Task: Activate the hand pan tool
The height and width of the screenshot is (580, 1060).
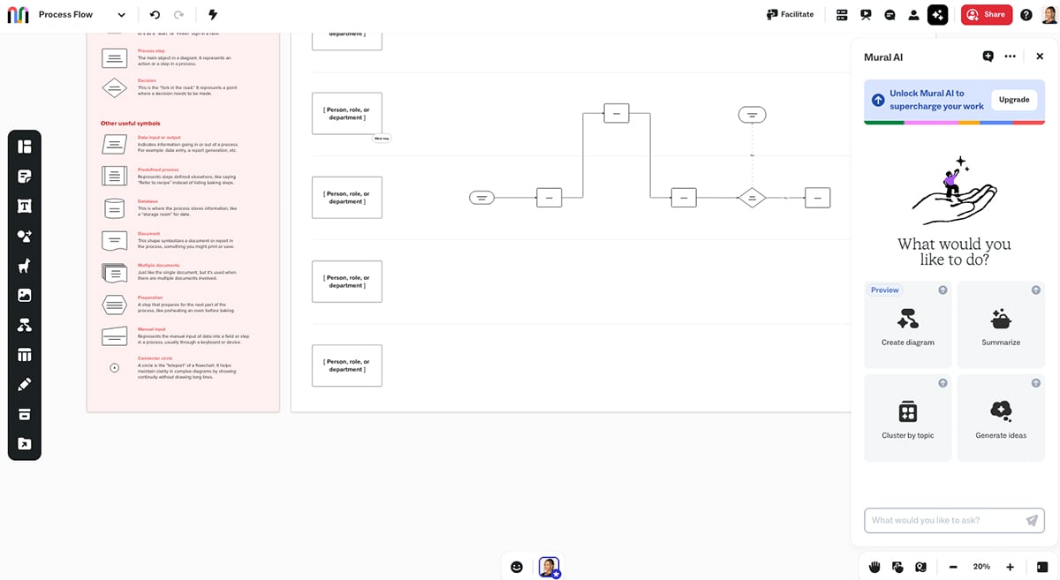Action: click(x=874, y=566)
